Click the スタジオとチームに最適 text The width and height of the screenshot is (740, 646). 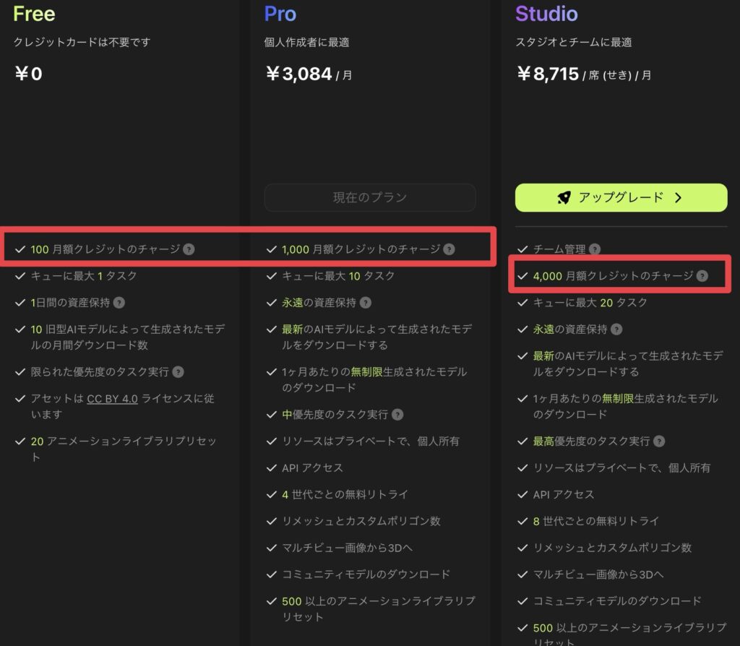pyautogui.click(x=573, y=42)
